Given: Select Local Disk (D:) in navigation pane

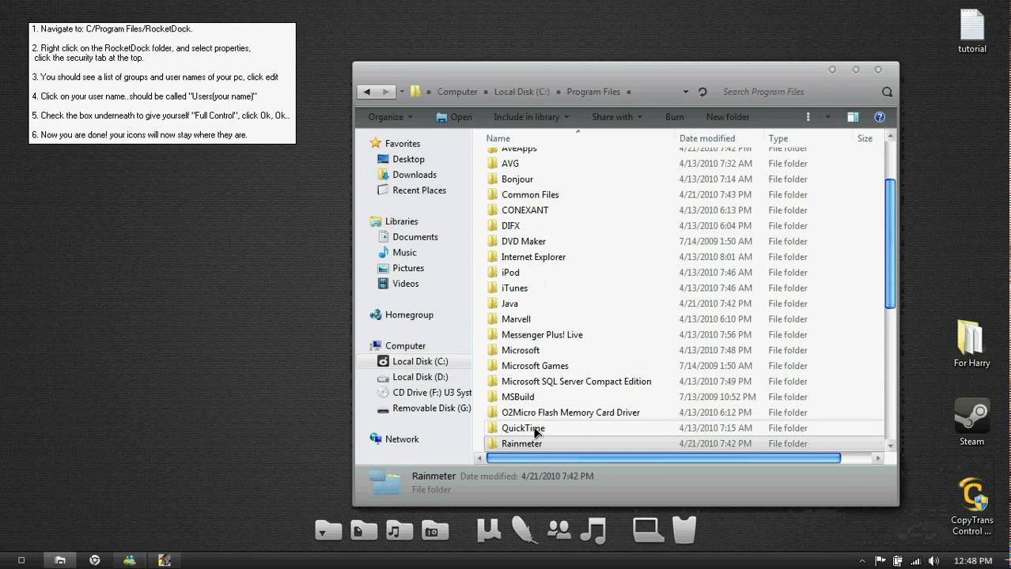Looking at the screenshot, I should point(420,377).
